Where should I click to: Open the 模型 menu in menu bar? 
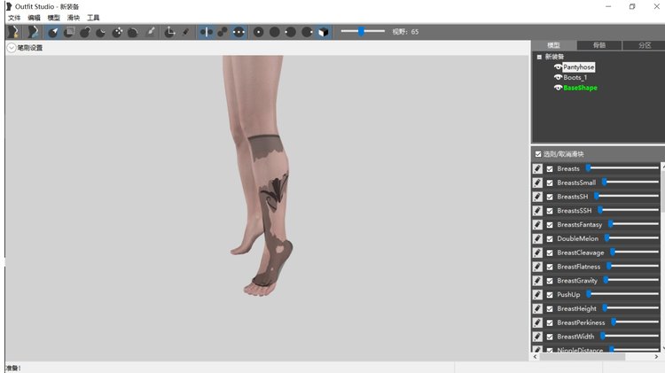[53, 18]
